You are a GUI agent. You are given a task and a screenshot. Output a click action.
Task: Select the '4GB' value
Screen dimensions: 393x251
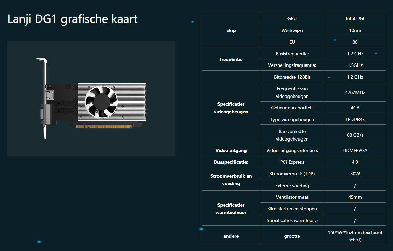[x=355, y=107]
